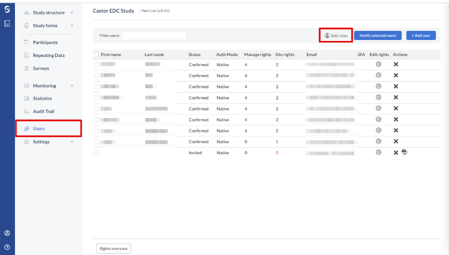Click the 2FA column header
449x255 pixels.
361,54
